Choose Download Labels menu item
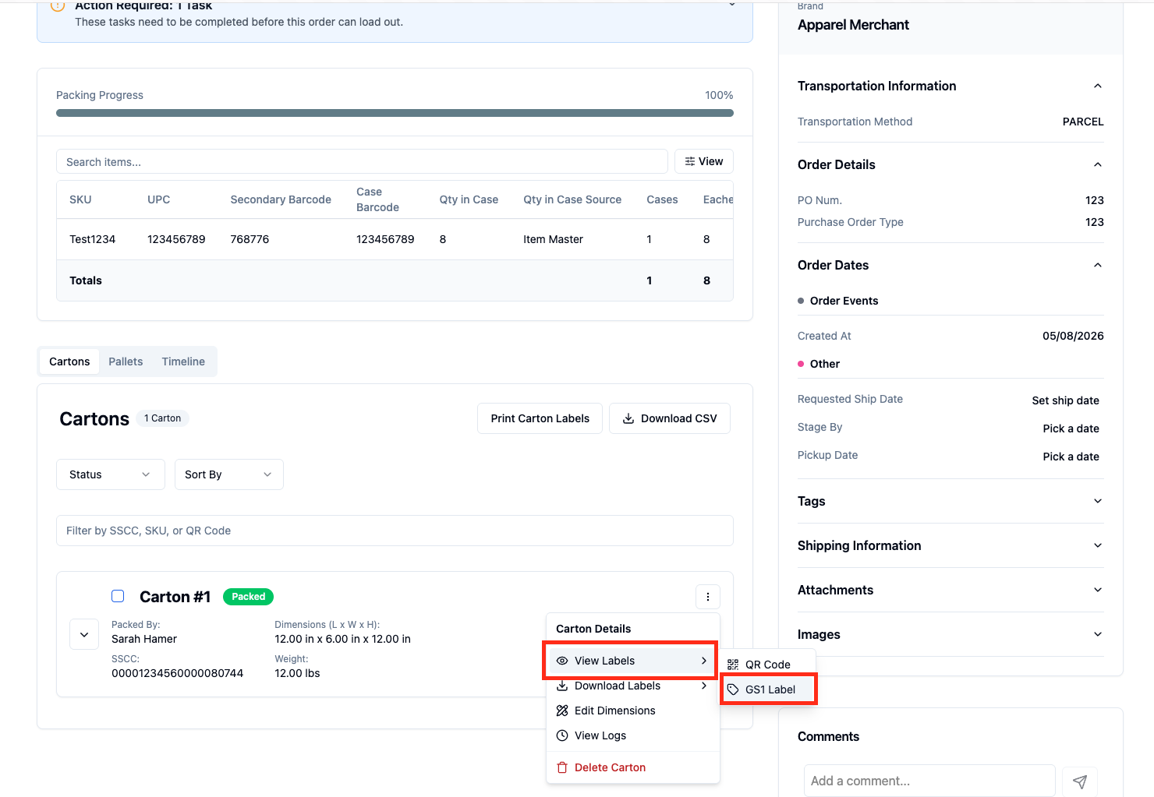Viewport: 1154px width, 797px height. 632,686
